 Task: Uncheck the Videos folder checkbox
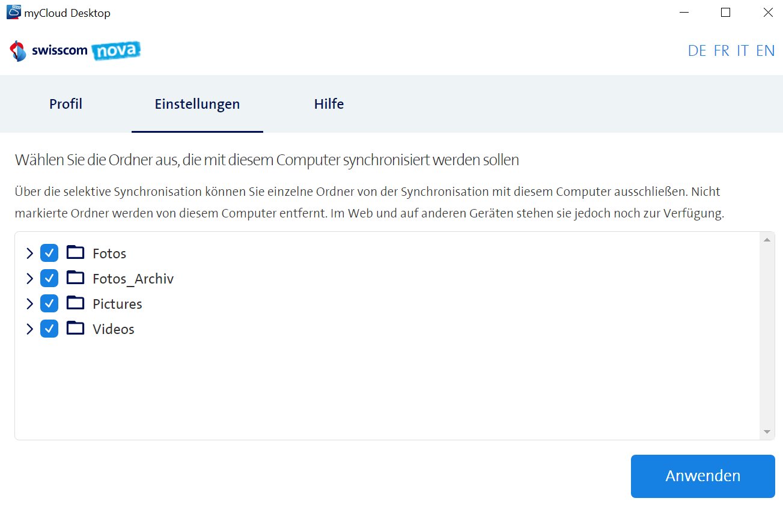pyautogui.click(x=49, y=329)
